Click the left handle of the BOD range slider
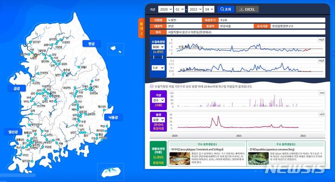Viewport: 335px width, 182px height. click(x=154, y=57)
